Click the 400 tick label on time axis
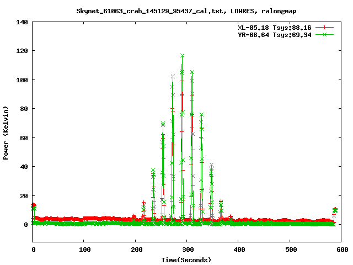The image size is (353, 265). click(238, 250)
